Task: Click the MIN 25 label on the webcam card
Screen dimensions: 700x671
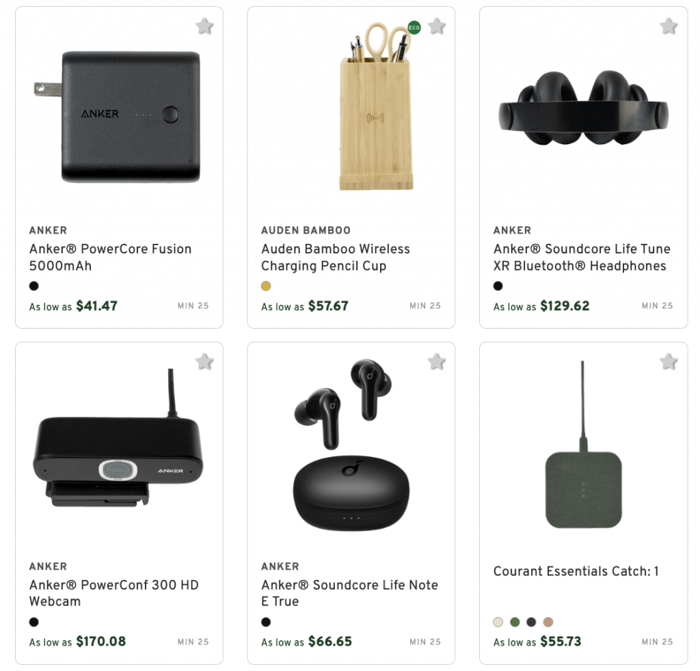Action: (x=193, y=642)
